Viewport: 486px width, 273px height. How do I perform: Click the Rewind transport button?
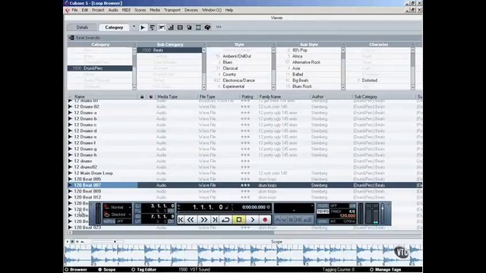191,220
